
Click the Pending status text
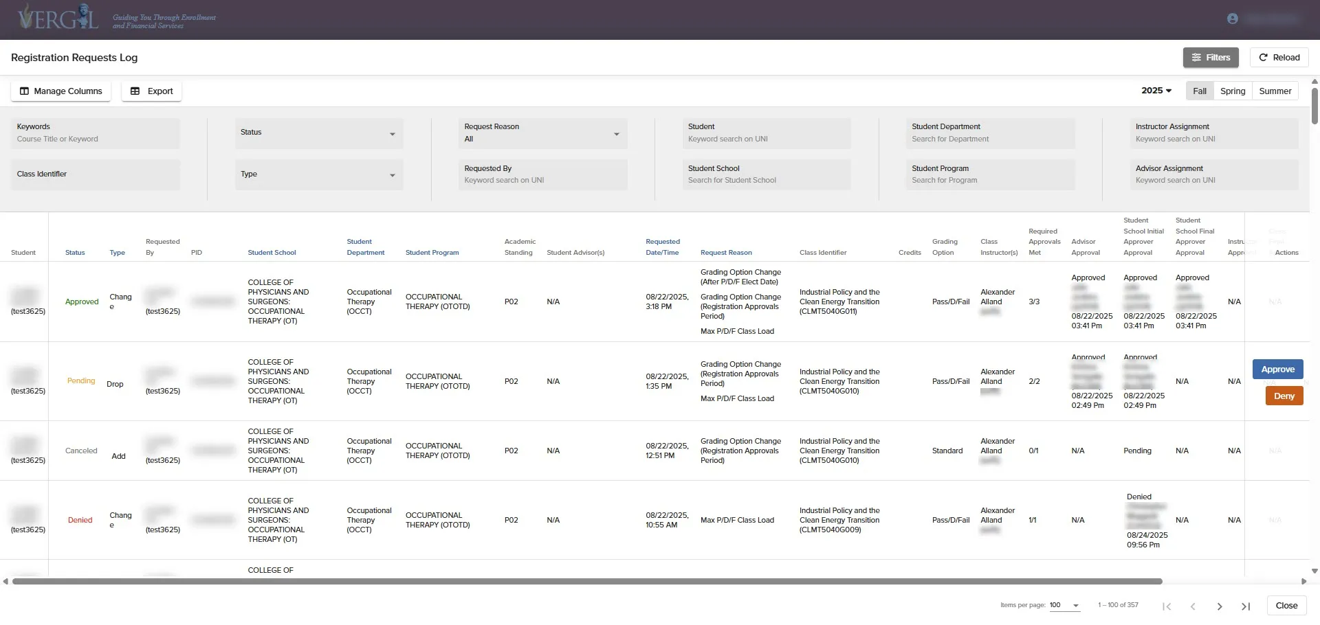tap(81, 381)
